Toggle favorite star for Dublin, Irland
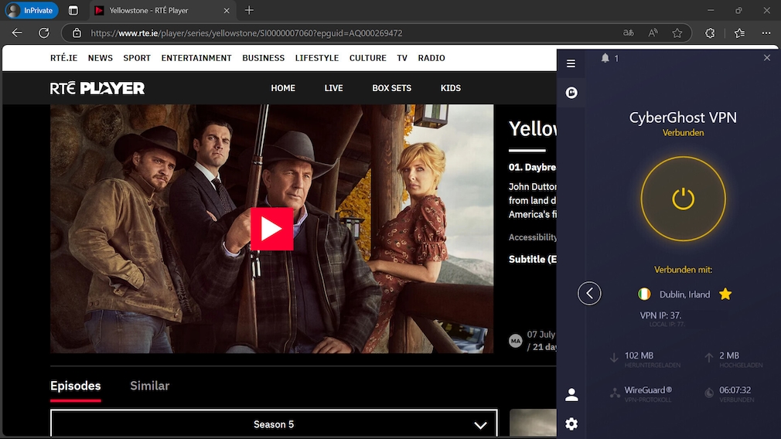The image size is (781, 439). point(725,294)
